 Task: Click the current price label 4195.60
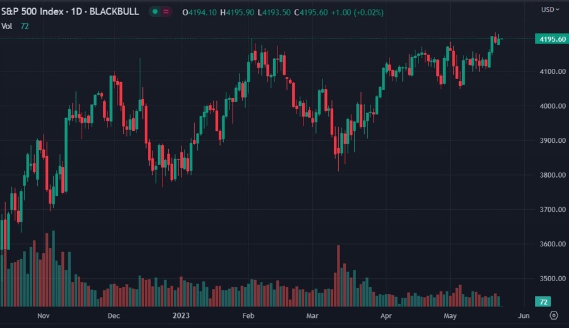pyautogui.click(x=552, y=39)
